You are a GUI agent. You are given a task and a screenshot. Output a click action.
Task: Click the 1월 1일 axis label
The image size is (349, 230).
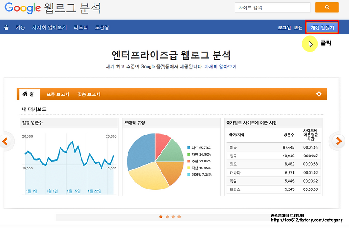click(31, 191)
